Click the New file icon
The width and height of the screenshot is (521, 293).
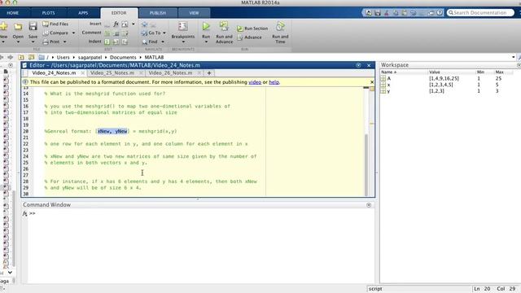[x=3, y=26]
